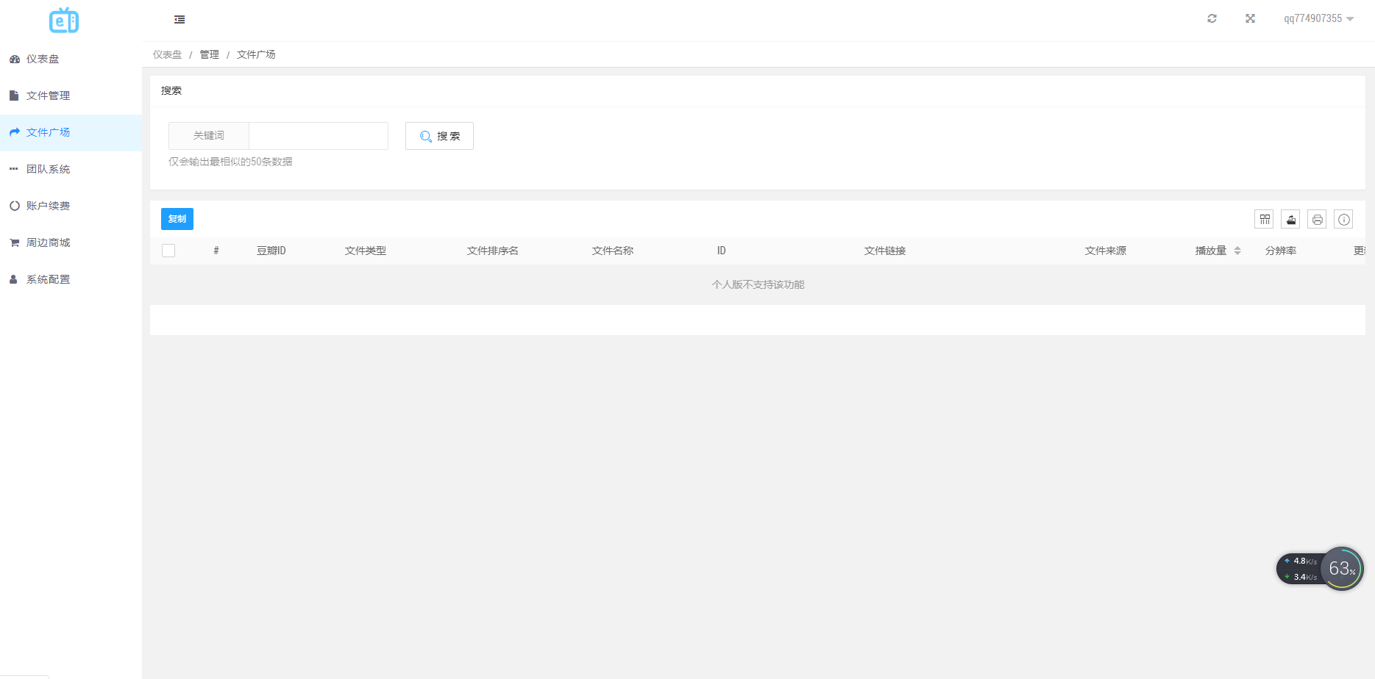
Task: Open the qq774907355 user dropdown
Action: (x=1318, y=18)
